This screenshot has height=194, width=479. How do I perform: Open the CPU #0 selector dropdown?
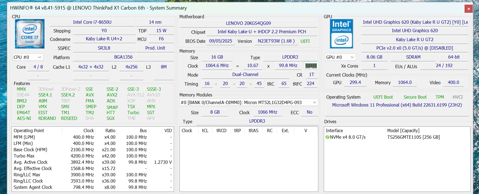coord(28,57)
